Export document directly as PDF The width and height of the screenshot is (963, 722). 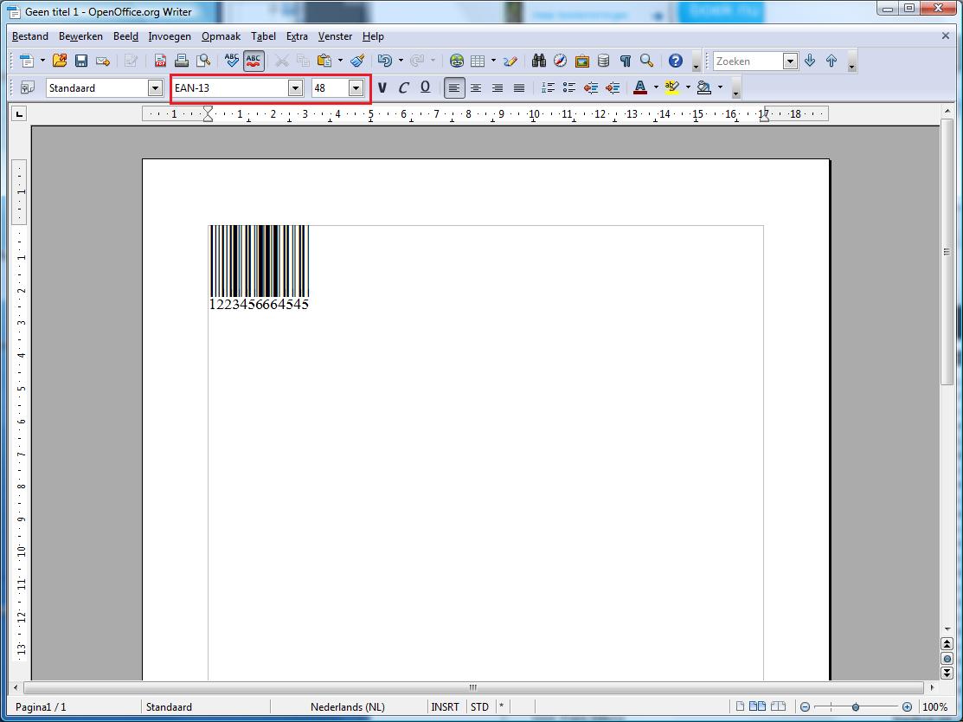coord(160,61)
